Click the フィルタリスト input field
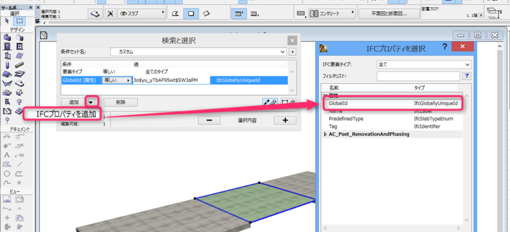 [418, 76]
